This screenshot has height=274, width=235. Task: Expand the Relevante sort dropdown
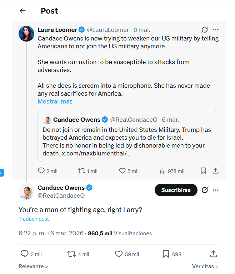(x=33, y=266)
